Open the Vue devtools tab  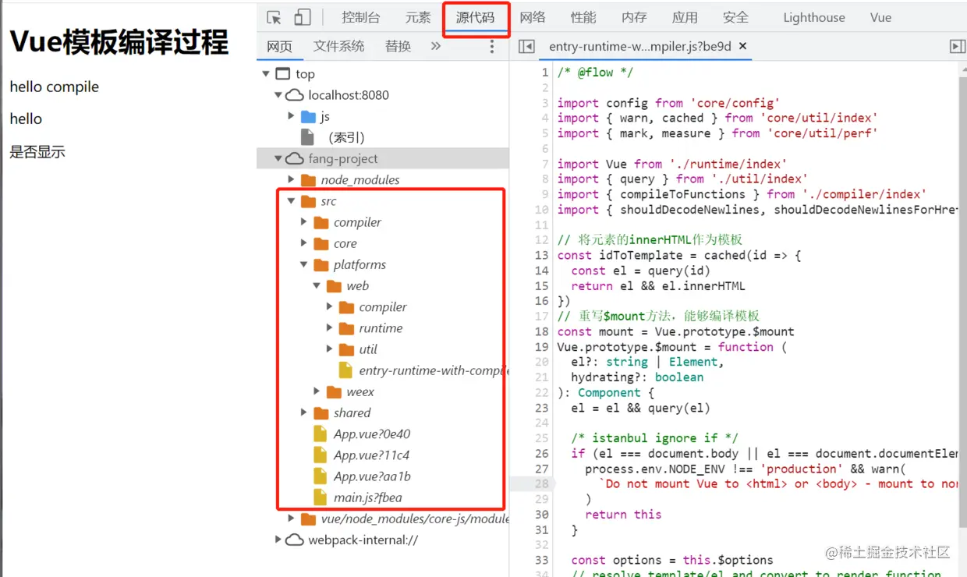(x=880, y=17)
